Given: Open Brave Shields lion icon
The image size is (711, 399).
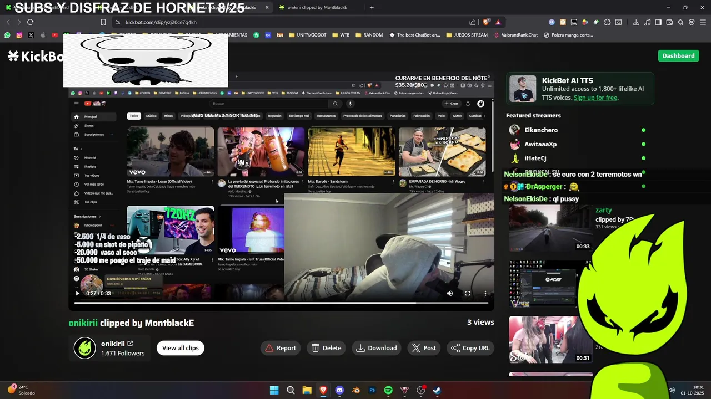Looking at the screenshot, I should pyautogui.click(x=487, y=22).
